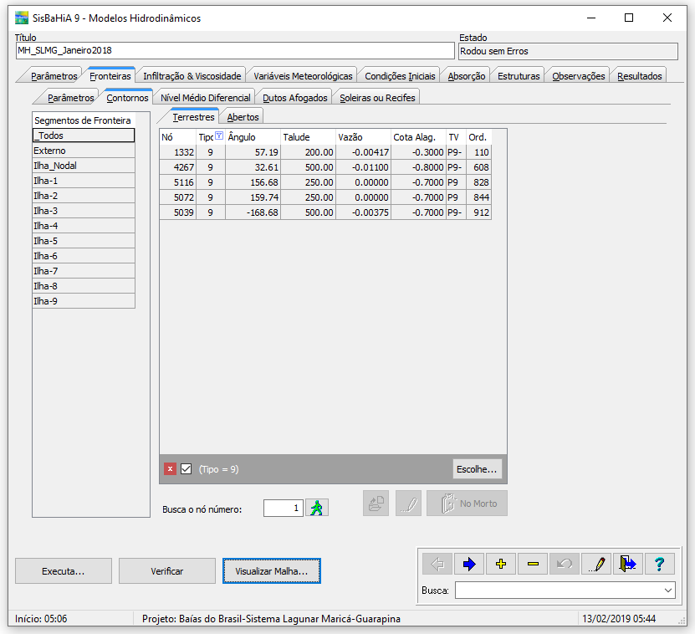The image size is (695, 634).
Task: Select the Infiltração & Viscosidade tab
Action: [192, 76]
